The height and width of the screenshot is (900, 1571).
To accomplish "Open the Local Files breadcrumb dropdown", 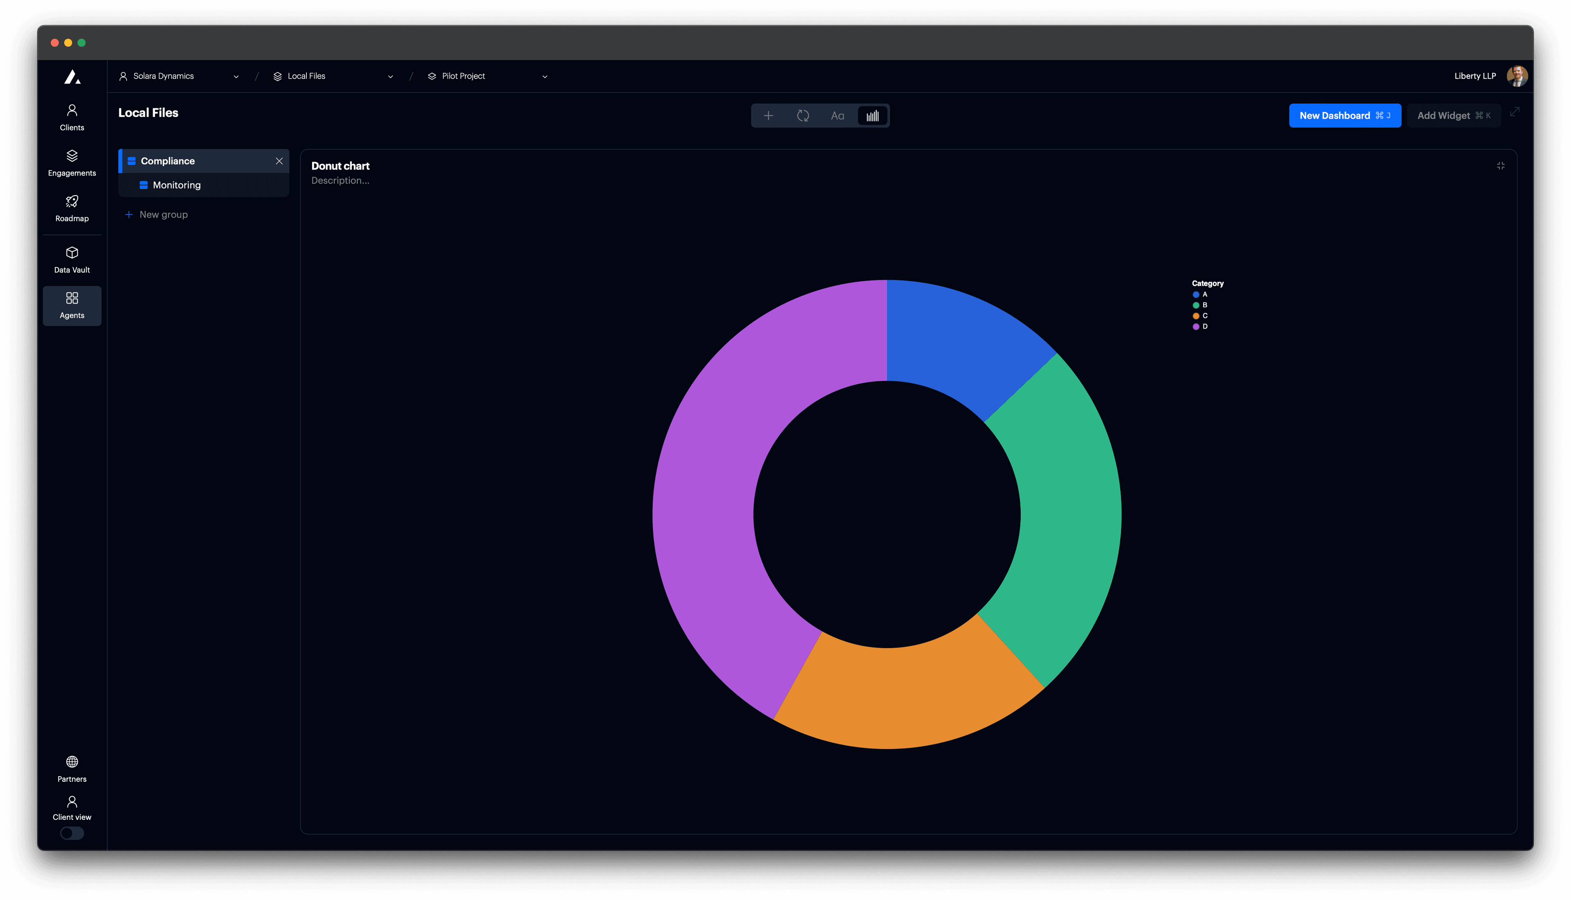I will tap(390, 76).
